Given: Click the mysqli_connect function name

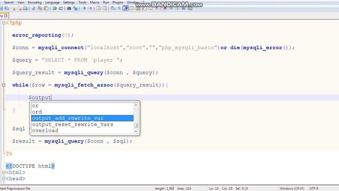Looking at the screenshot, I should (x=61, y=48).
